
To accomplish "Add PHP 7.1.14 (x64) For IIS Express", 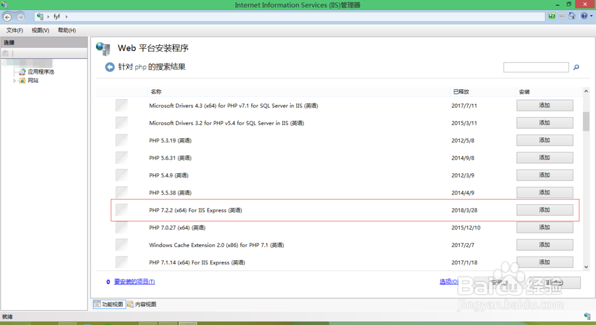I will (x=545, y=262).
